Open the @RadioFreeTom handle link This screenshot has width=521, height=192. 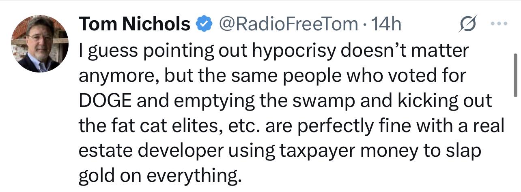coord(288,25)
